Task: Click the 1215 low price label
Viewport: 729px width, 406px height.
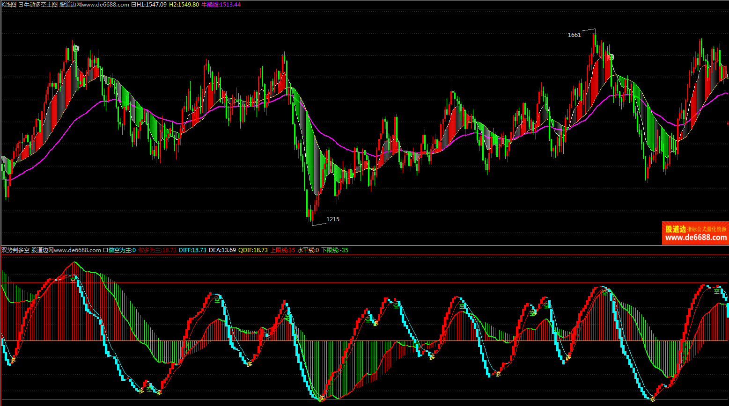Action: point(333,219)
